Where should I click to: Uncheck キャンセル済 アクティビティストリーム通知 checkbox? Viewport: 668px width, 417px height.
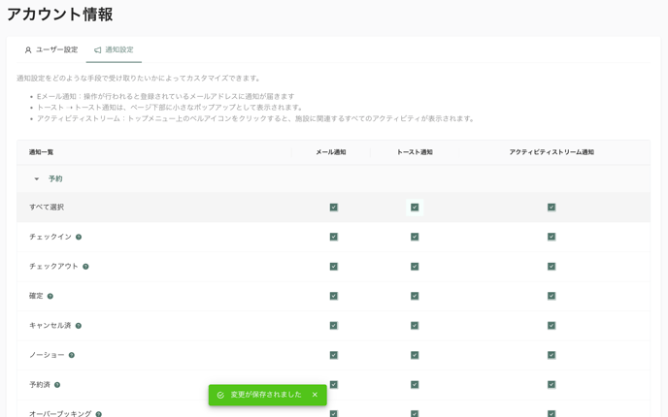[x=551, y=326]
